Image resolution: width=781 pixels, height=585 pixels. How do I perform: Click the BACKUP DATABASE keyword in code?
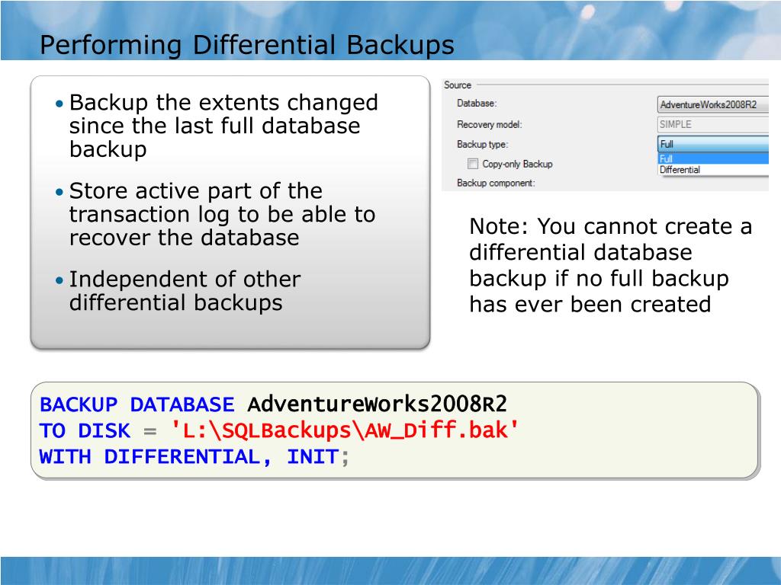pyautogui.click(x=137, y=404)
